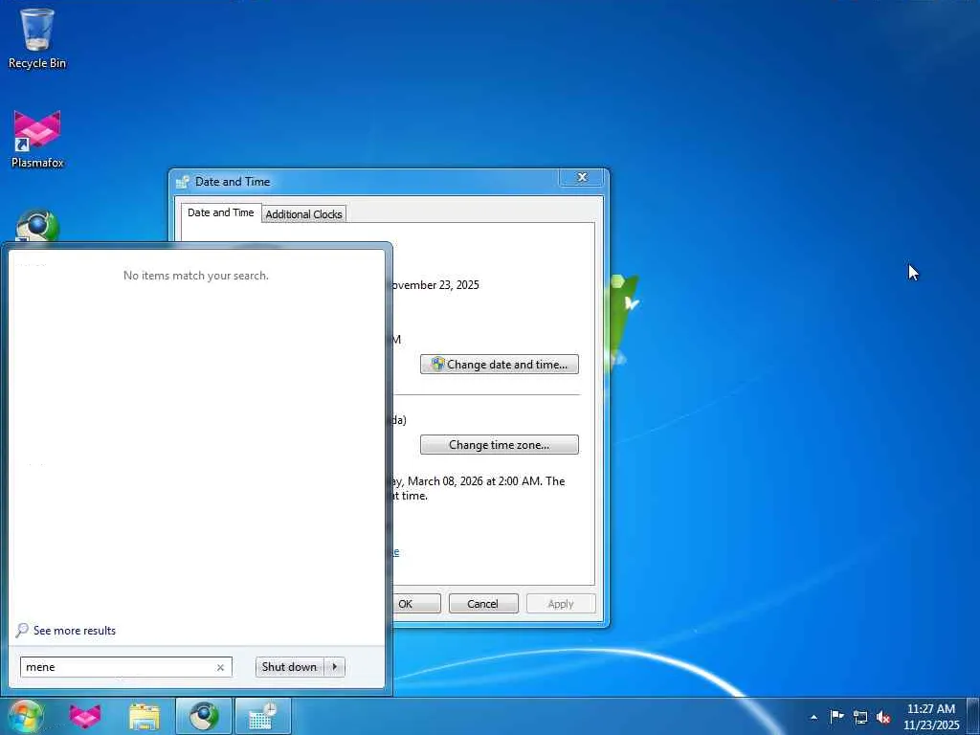
Task: Open Plasmafox from the taskbar
Action: 85,716
